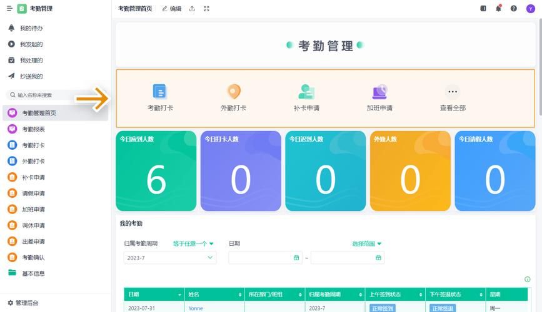Open the 补卡申请 shortcut icon
Viewport: 542px width, 312px height.
(306, 92)
